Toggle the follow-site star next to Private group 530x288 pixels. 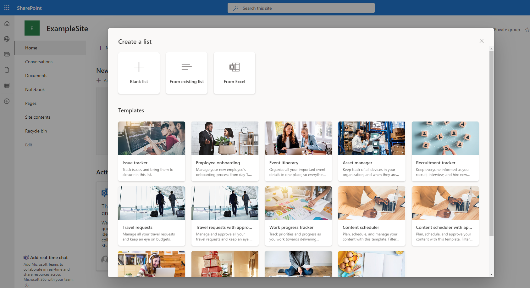527,30
